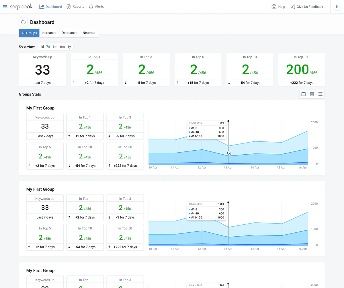344x288 pixels.
Task: Select the All Groups tab
Action: click(x=29, y=33)
